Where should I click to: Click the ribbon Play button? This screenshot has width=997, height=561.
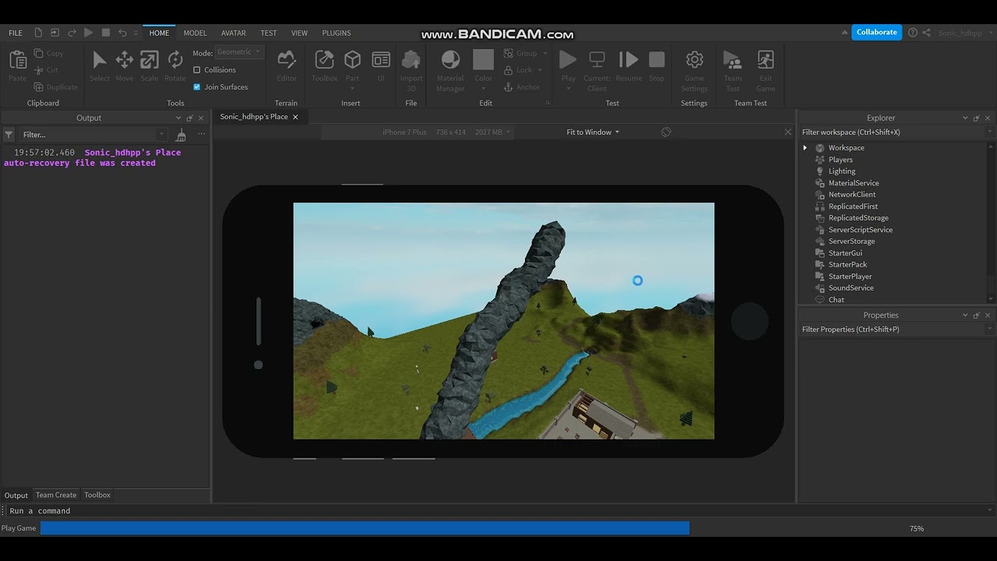569,60
